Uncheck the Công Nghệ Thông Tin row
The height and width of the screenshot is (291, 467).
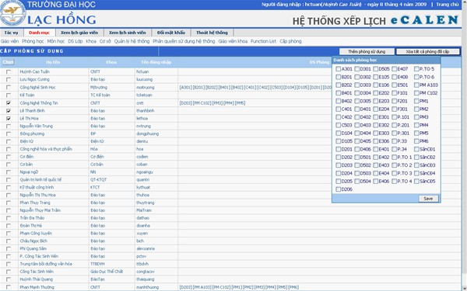tap(9, 103)
